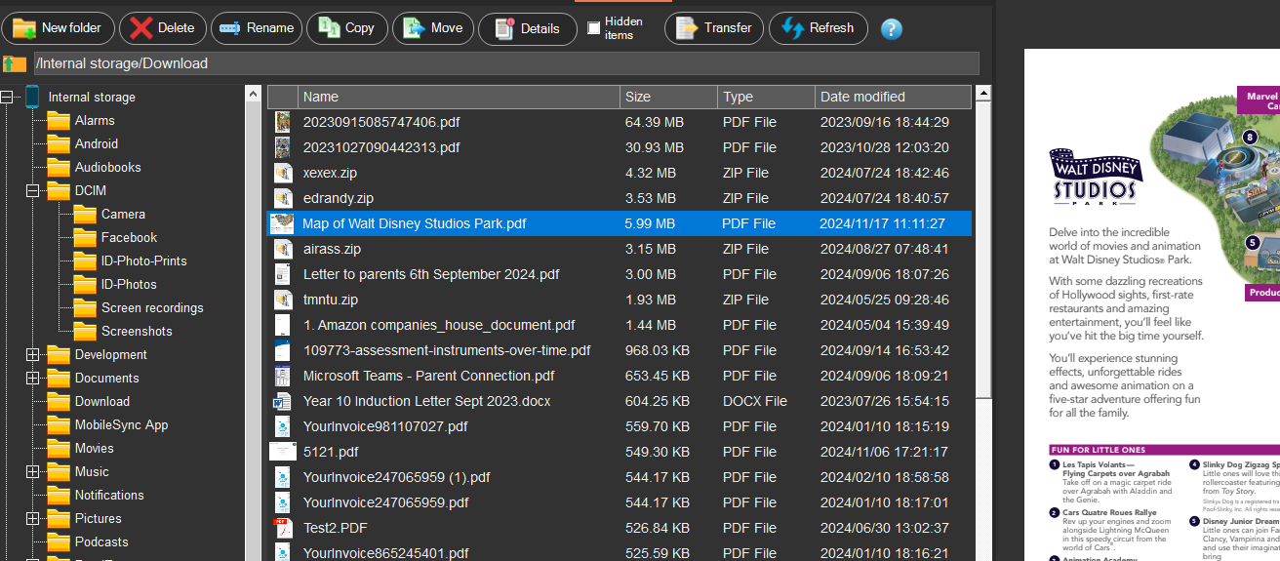Select the MobileSync App folder
The height and width of the screenshot is (561, 1280).
click(122, 424)
